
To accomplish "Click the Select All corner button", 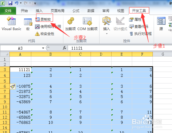I will (5, 54).
